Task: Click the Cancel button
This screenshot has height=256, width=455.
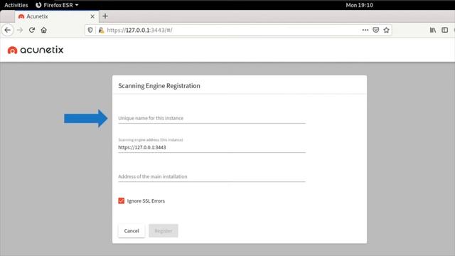Action: [x=132, y=230]
